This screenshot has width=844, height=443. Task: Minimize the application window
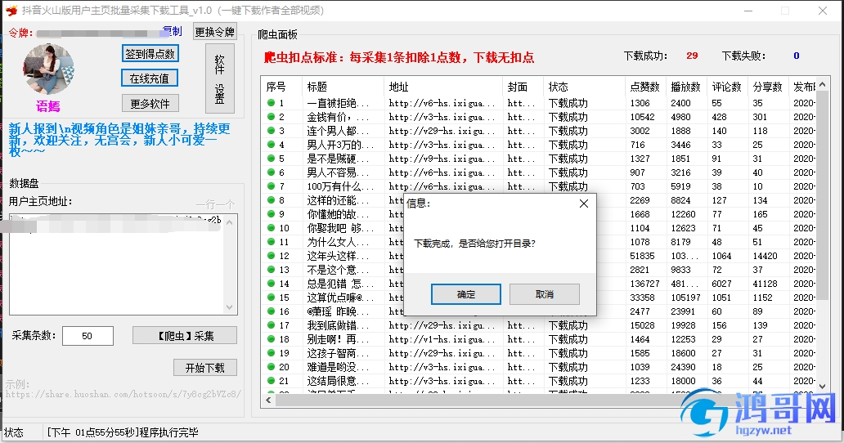tap(749, 11)
